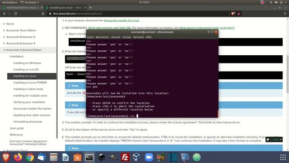Open system menu arrow in top bar
The image size is (289, 163).
point(286,2)
